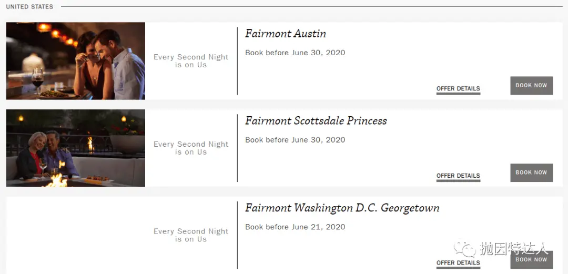
Task: Open the Fairmont Scottsdale Princess fire pit photo
Action: click(76, 148)
